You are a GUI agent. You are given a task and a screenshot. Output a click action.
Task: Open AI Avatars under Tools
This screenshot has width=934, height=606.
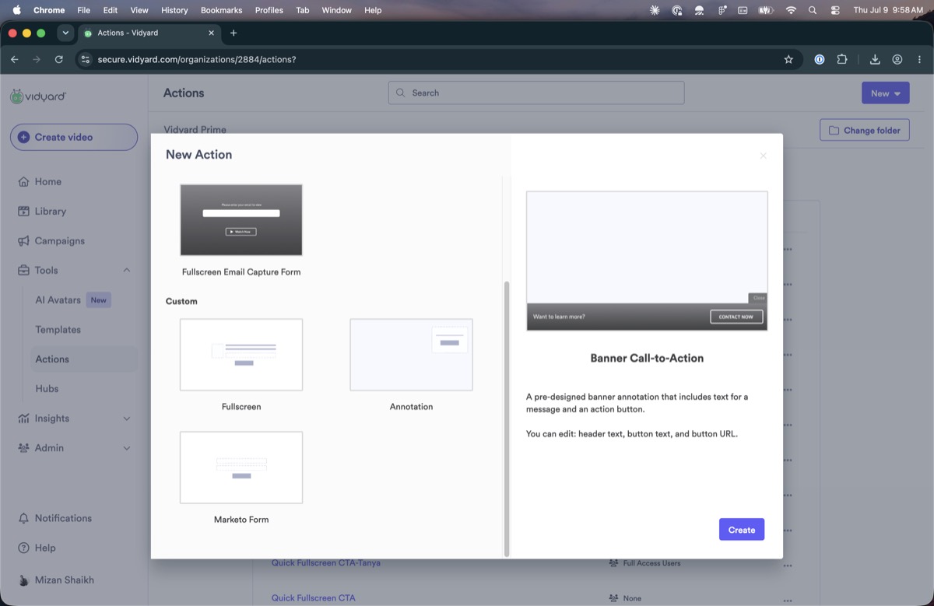(58, 299)
